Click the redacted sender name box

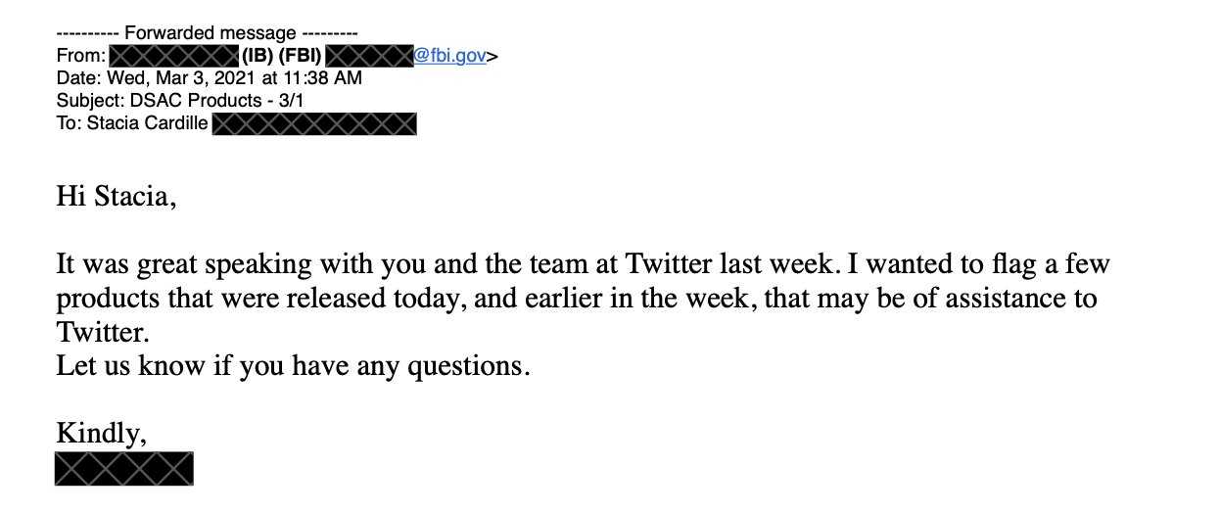pyautogui.click(x=173, y=56)
